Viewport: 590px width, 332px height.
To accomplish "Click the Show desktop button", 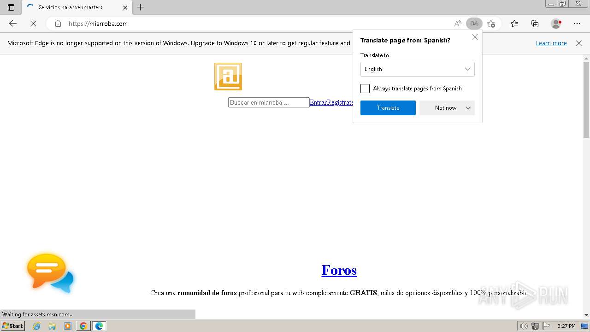I will click(x=585, y=326).
